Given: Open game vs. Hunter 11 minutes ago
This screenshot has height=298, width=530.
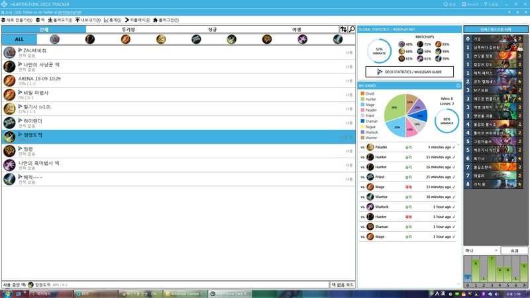Looking at the screenshot, I should [407, 157].
